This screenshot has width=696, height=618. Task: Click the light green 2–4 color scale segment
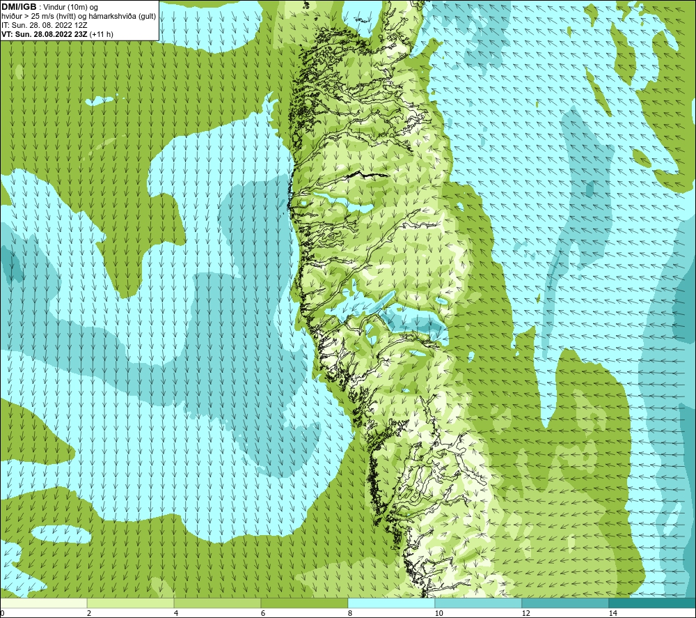130,603
